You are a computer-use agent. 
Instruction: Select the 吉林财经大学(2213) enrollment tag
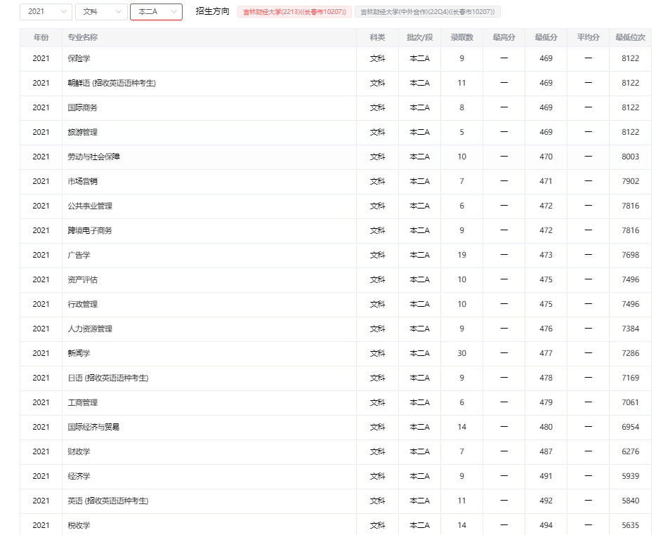coord(294,12)
